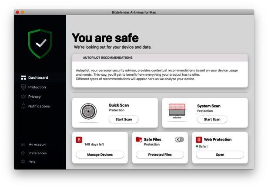
Task: Click the Safe Files title
Action: (152, 139)
